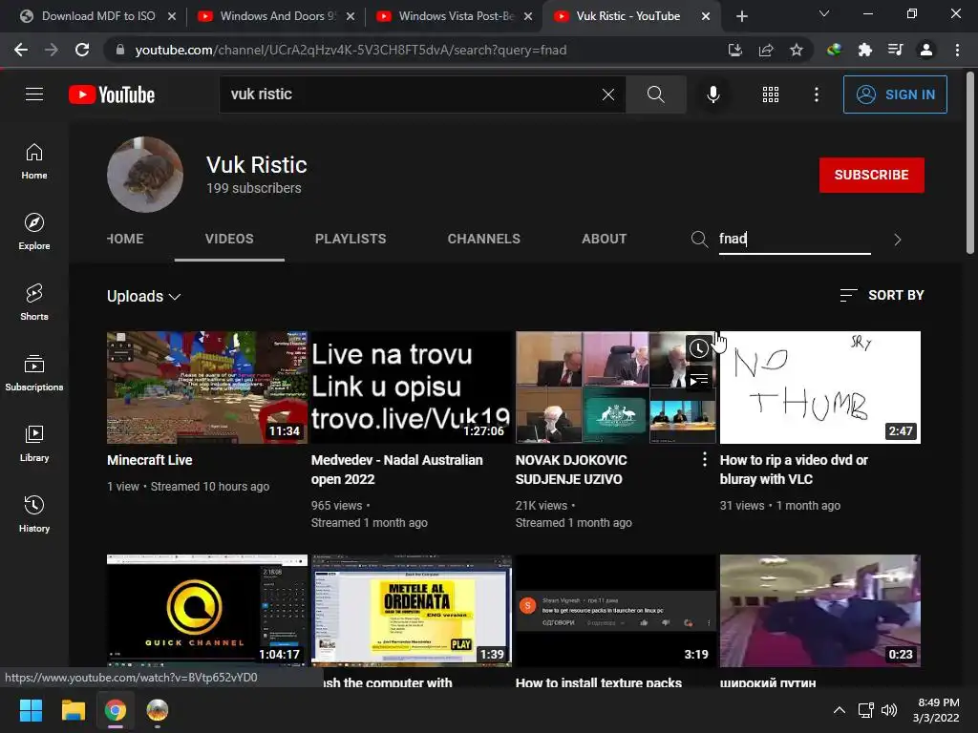This screenshot has height=733, width=978.
Task: Go to Home in the sidebar
Action: pos(34,161)
